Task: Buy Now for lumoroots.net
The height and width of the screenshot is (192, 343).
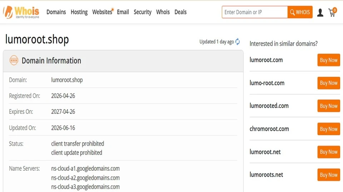Action: coord(329,175)
